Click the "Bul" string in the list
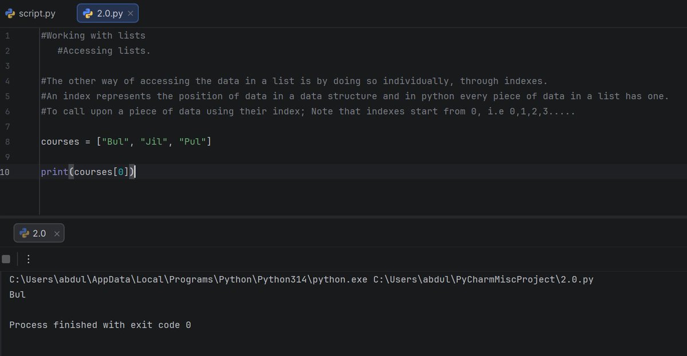The width and height of the screenshot is (687, 356). pyautogui.click(x=115, y=141)
